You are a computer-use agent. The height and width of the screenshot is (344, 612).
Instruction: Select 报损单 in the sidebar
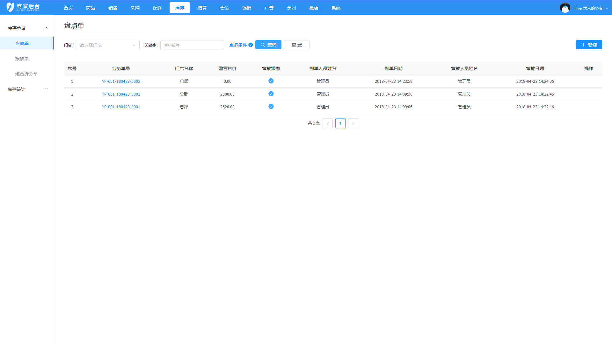pos(22,58)
